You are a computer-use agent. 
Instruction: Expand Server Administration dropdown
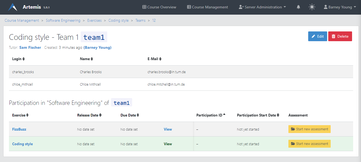(x=262, y=7)
